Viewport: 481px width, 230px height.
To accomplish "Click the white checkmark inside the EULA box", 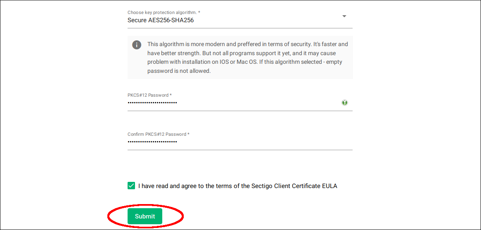I will click(131, 186).
